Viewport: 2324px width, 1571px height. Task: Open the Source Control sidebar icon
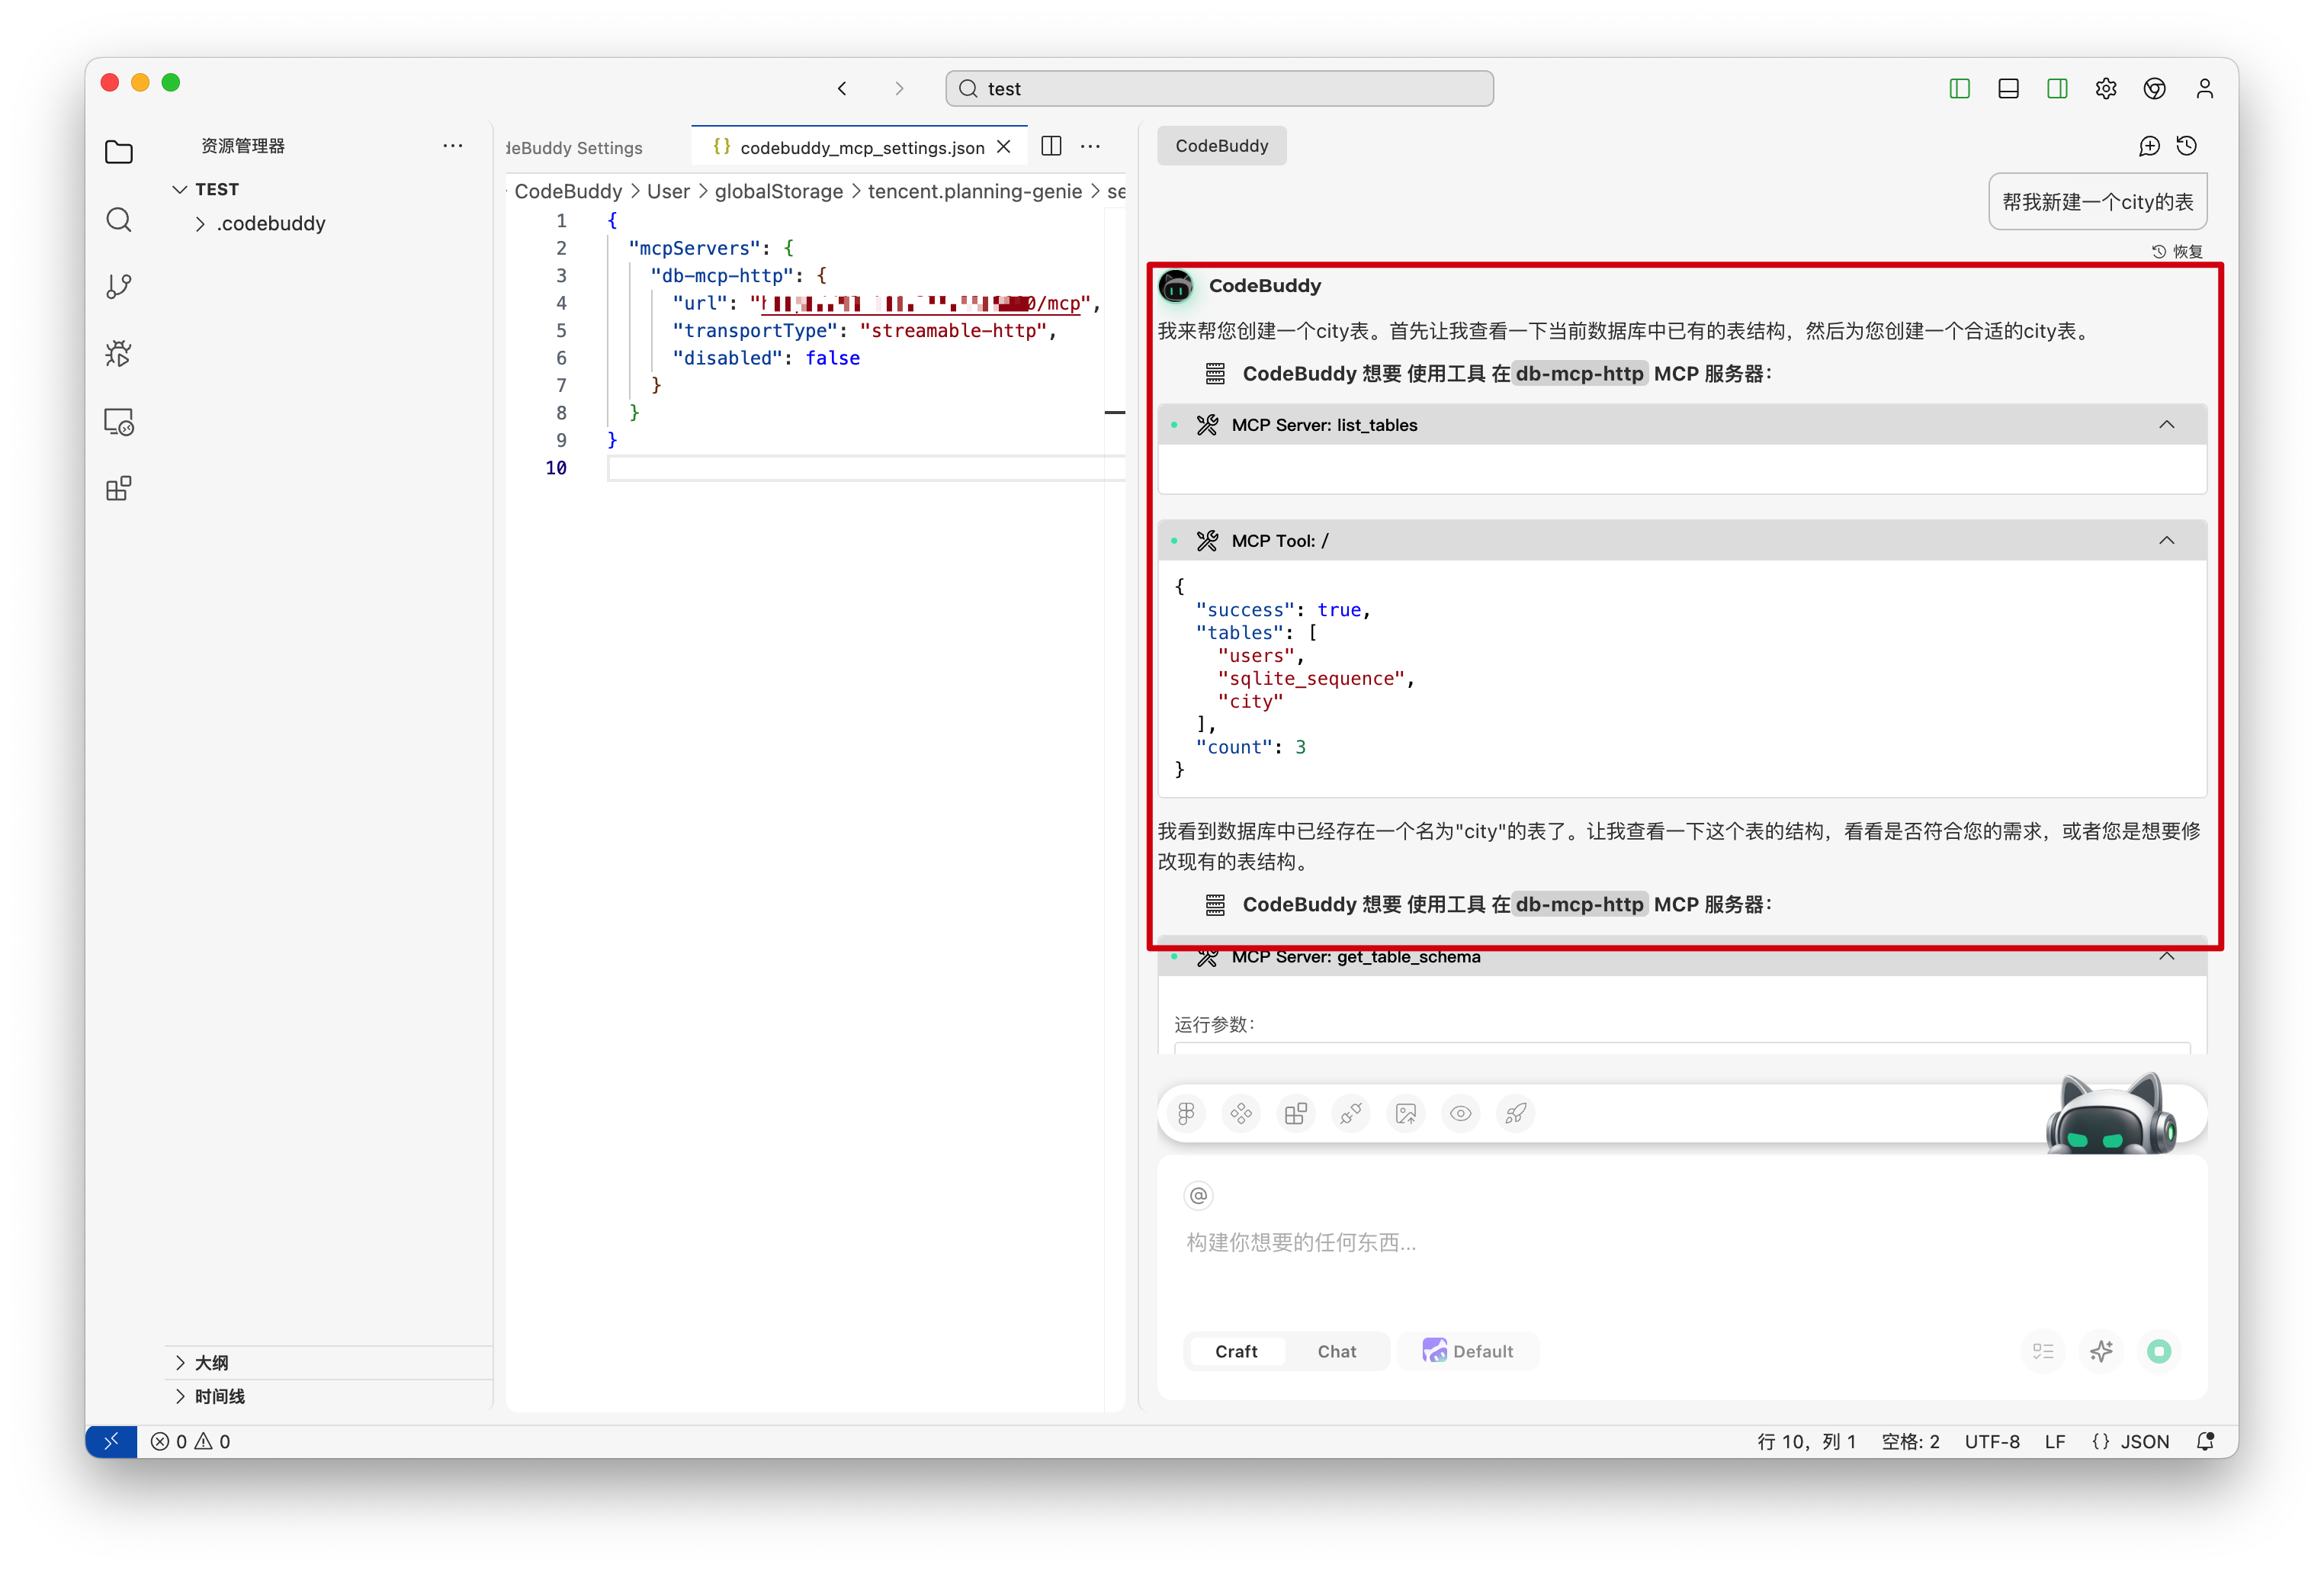point(118,287)
